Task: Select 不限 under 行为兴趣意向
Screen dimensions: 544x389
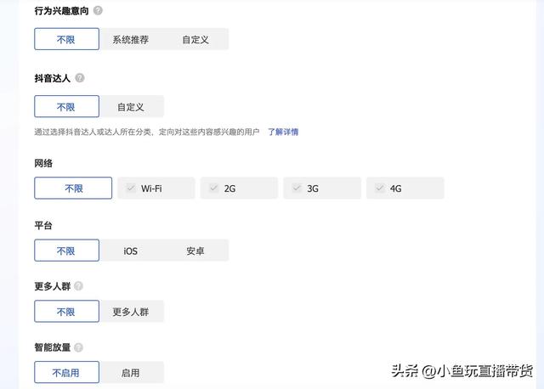Action: [x=66, y=39]
